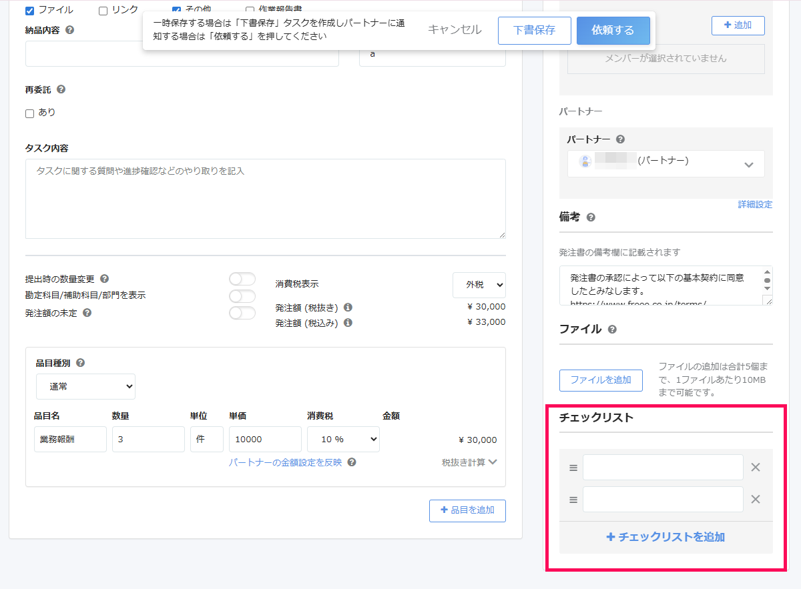The height and width of the screenshot is (589, 801).
Task: Click the input field containing 'a'
Action: (433, 54)
